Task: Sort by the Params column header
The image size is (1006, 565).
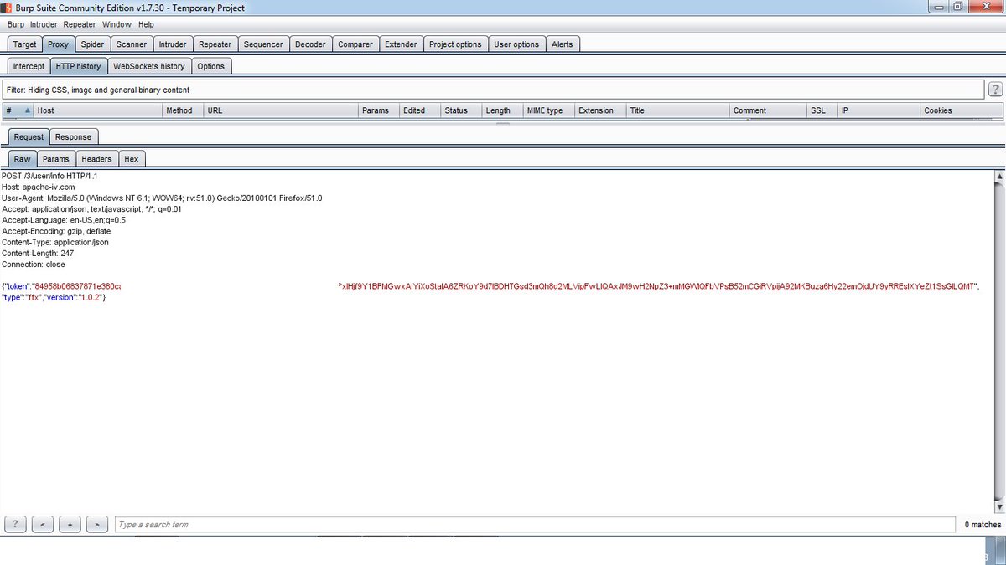Action: click(378, 110)
